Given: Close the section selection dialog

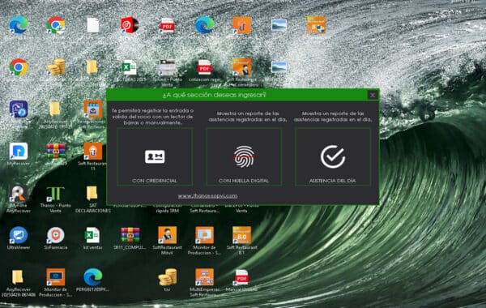Looking at the screenshot, I should (373, 95).
